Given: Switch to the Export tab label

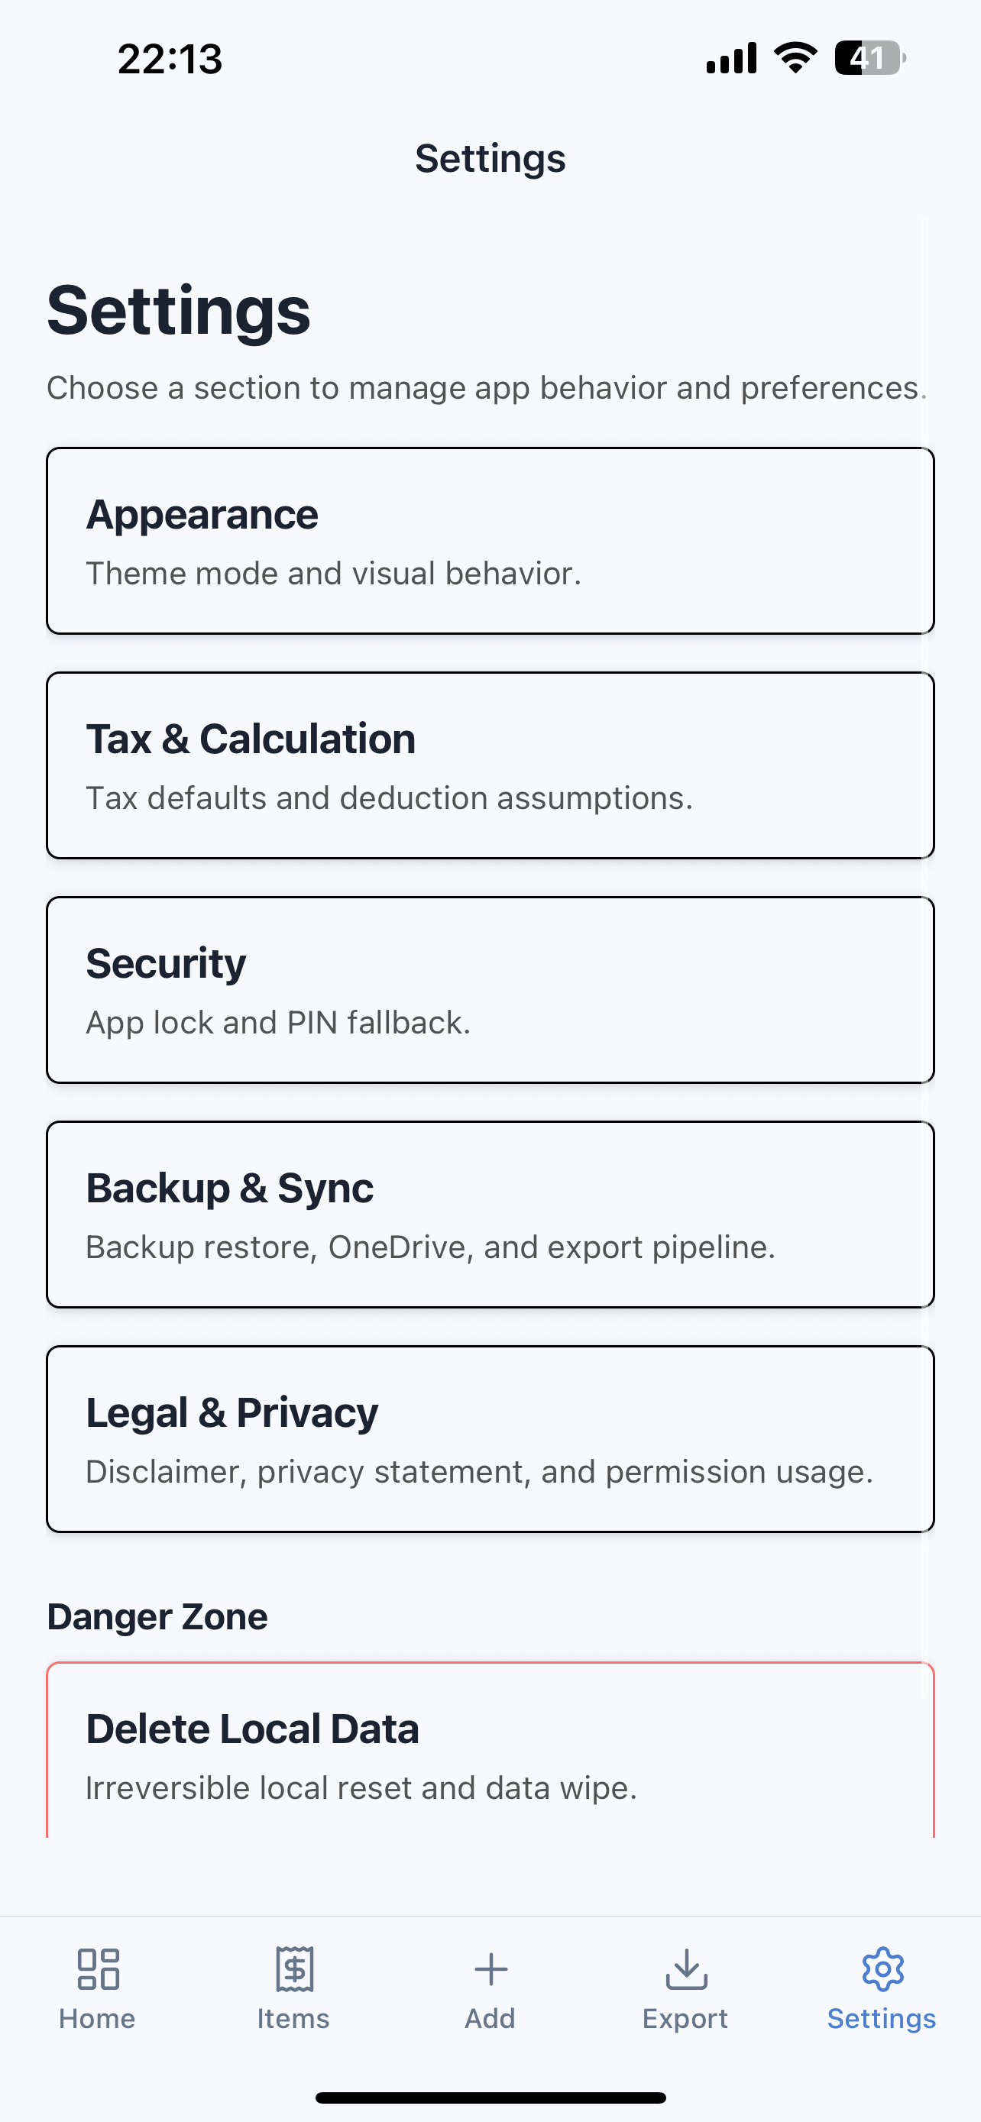Looking at the screenshot, I should [685, 2020].
